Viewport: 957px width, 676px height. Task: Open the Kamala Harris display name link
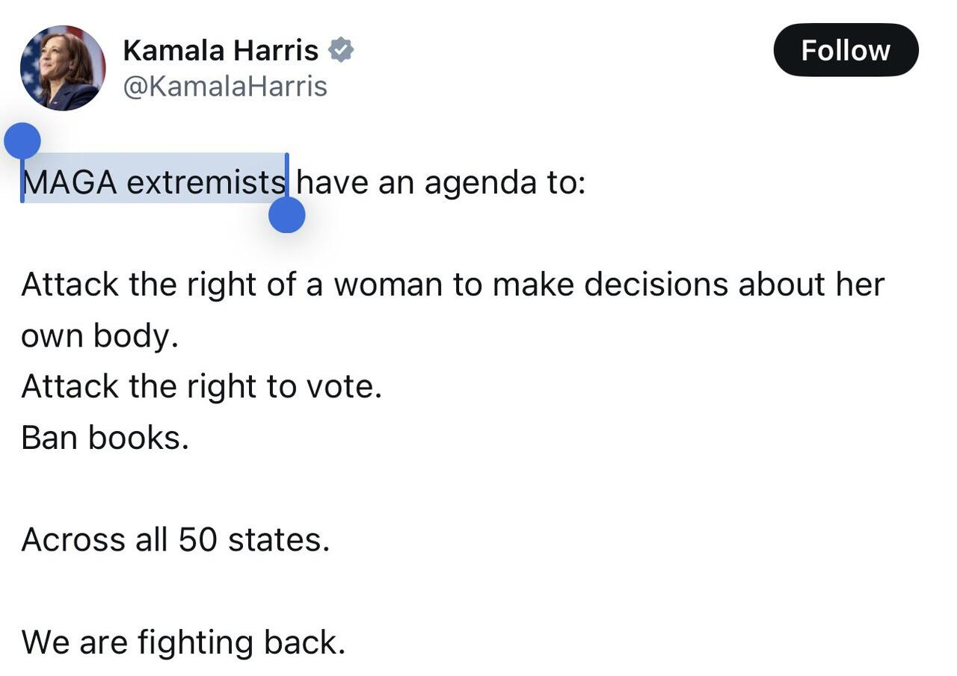221,51
